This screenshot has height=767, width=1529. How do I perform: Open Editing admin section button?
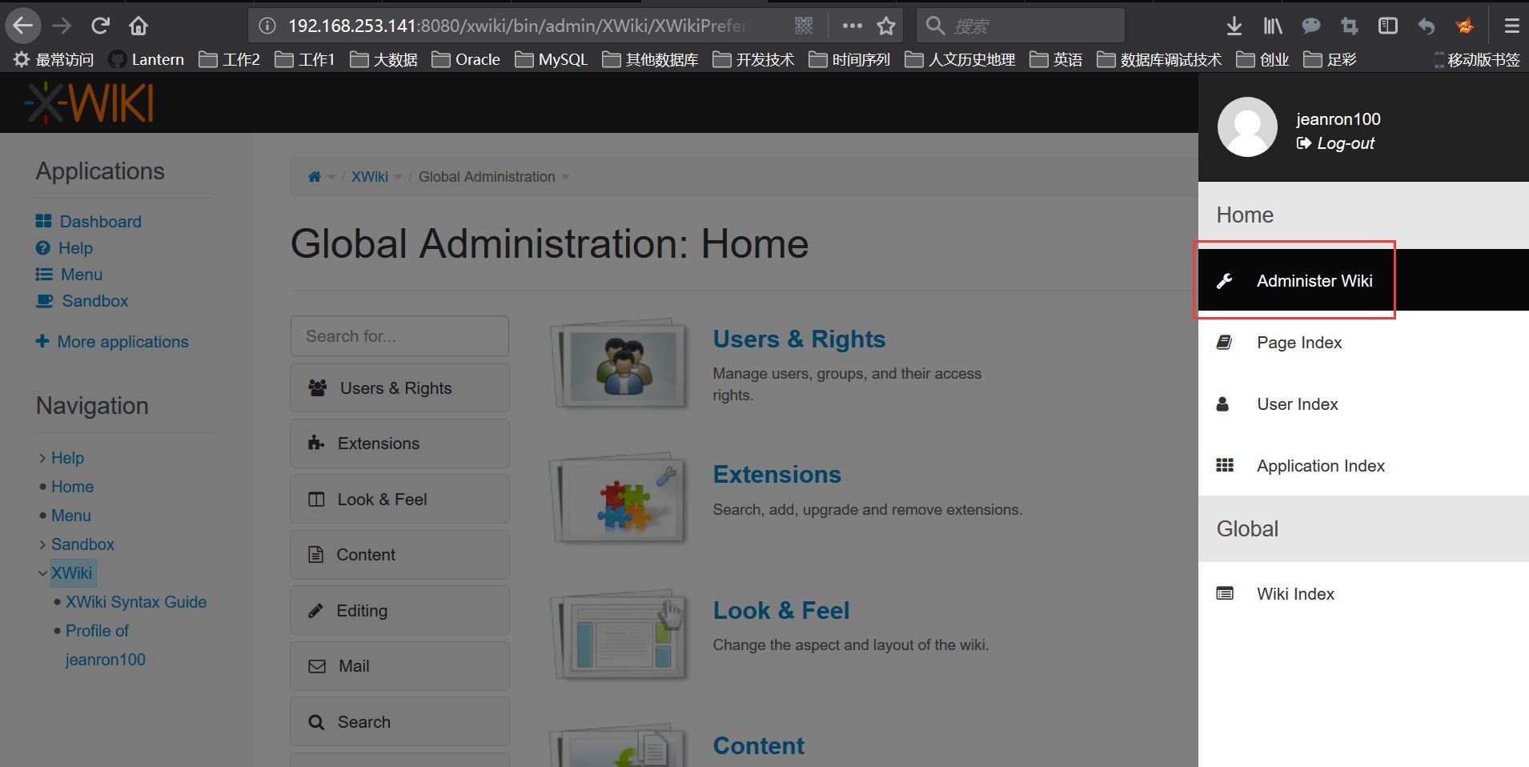399,611
